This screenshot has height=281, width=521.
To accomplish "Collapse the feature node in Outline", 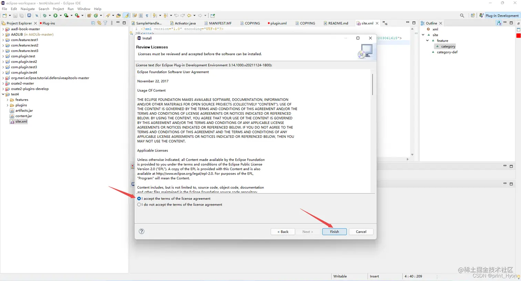I will pyautogui.click(x=428, y=41).
